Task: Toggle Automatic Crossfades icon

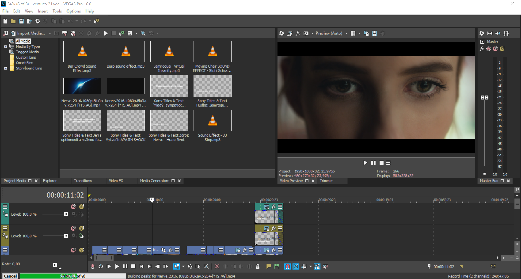Action: [x=296, y=267]
